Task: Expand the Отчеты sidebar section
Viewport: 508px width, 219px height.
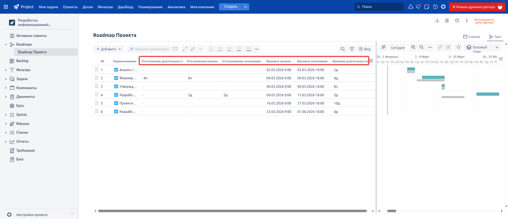Action: point(6,142)
